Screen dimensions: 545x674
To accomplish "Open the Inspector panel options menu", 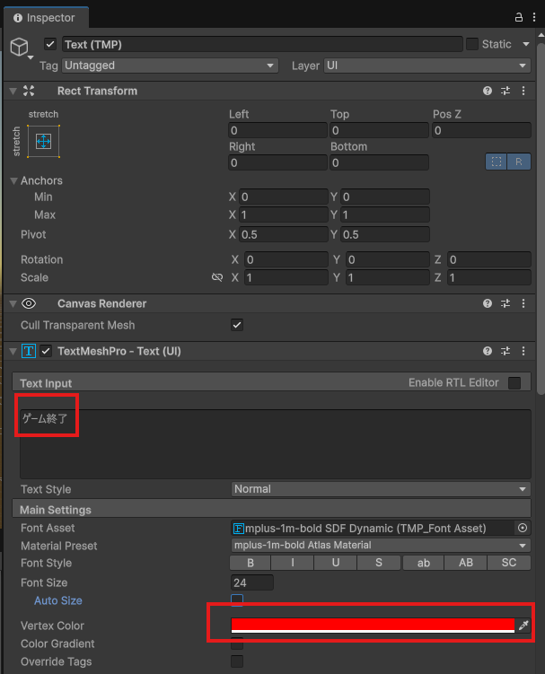I will coord(535,17).
